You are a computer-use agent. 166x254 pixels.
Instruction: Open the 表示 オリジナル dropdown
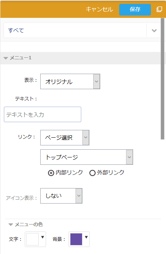click(x=70, y=81)
